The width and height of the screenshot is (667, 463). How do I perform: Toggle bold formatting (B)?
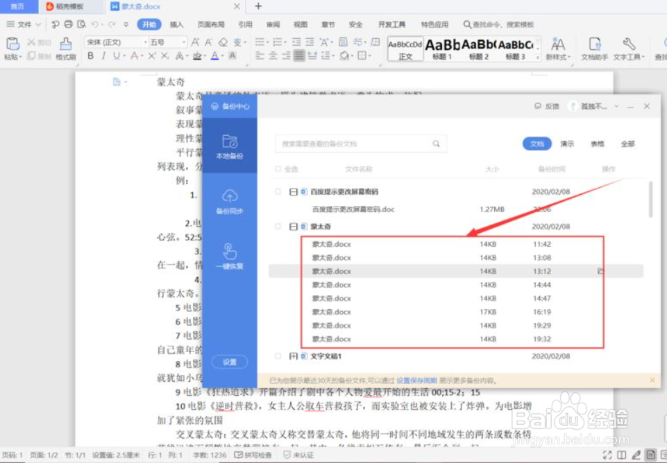90,55
